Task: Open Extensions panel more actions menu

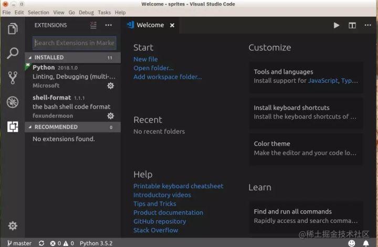Action: [109, 25]
